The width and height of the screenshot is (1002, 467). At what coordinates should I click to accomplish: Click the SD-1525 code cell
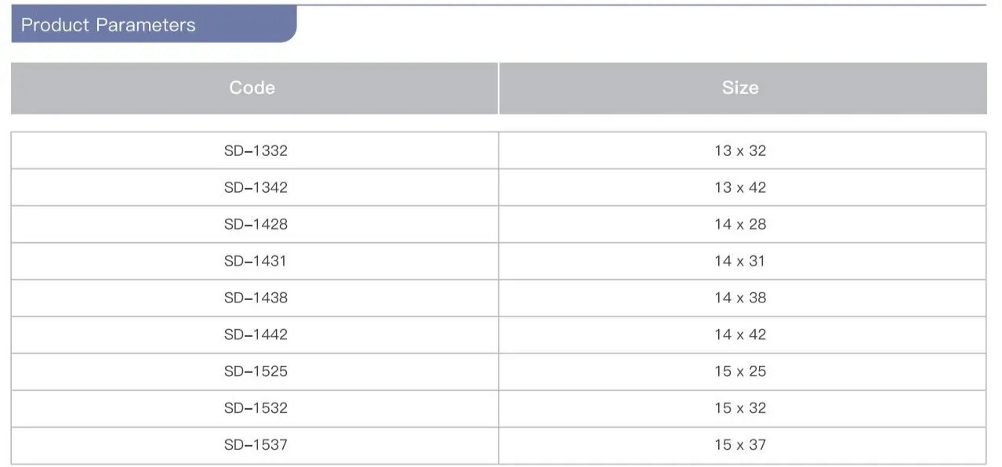click(x=256, y=371)
